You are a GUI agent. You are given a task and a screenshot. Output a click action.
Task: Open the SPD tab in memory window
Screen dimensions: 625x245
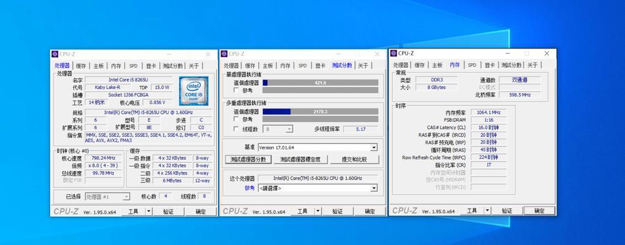[472, 66]
